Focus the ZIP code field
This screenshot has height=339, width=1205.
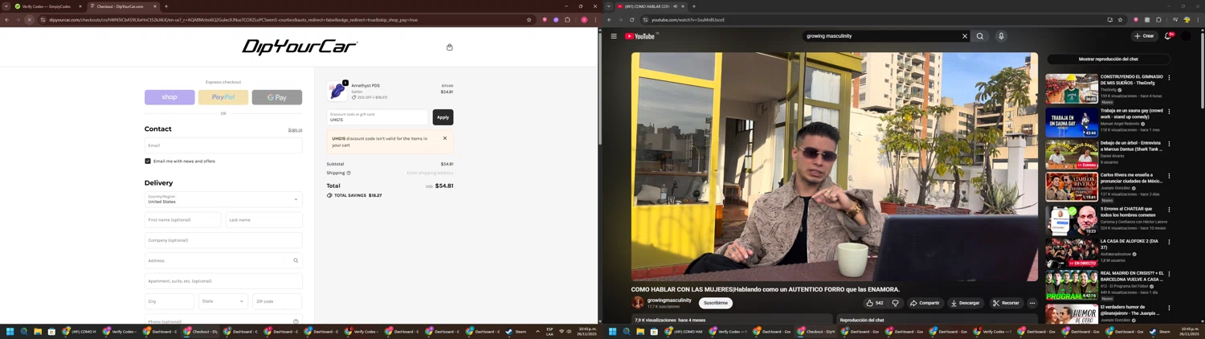(x=277, y=301)
